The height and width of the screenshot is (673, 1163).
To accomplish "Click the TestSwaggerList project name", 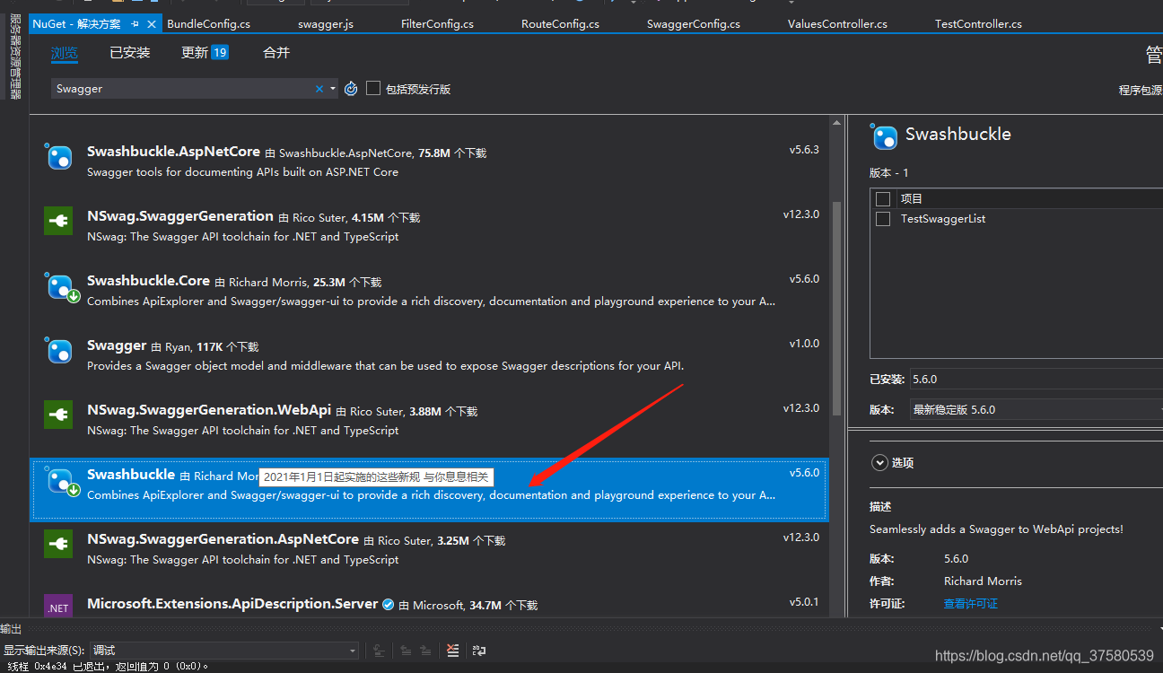I will 943,219.
